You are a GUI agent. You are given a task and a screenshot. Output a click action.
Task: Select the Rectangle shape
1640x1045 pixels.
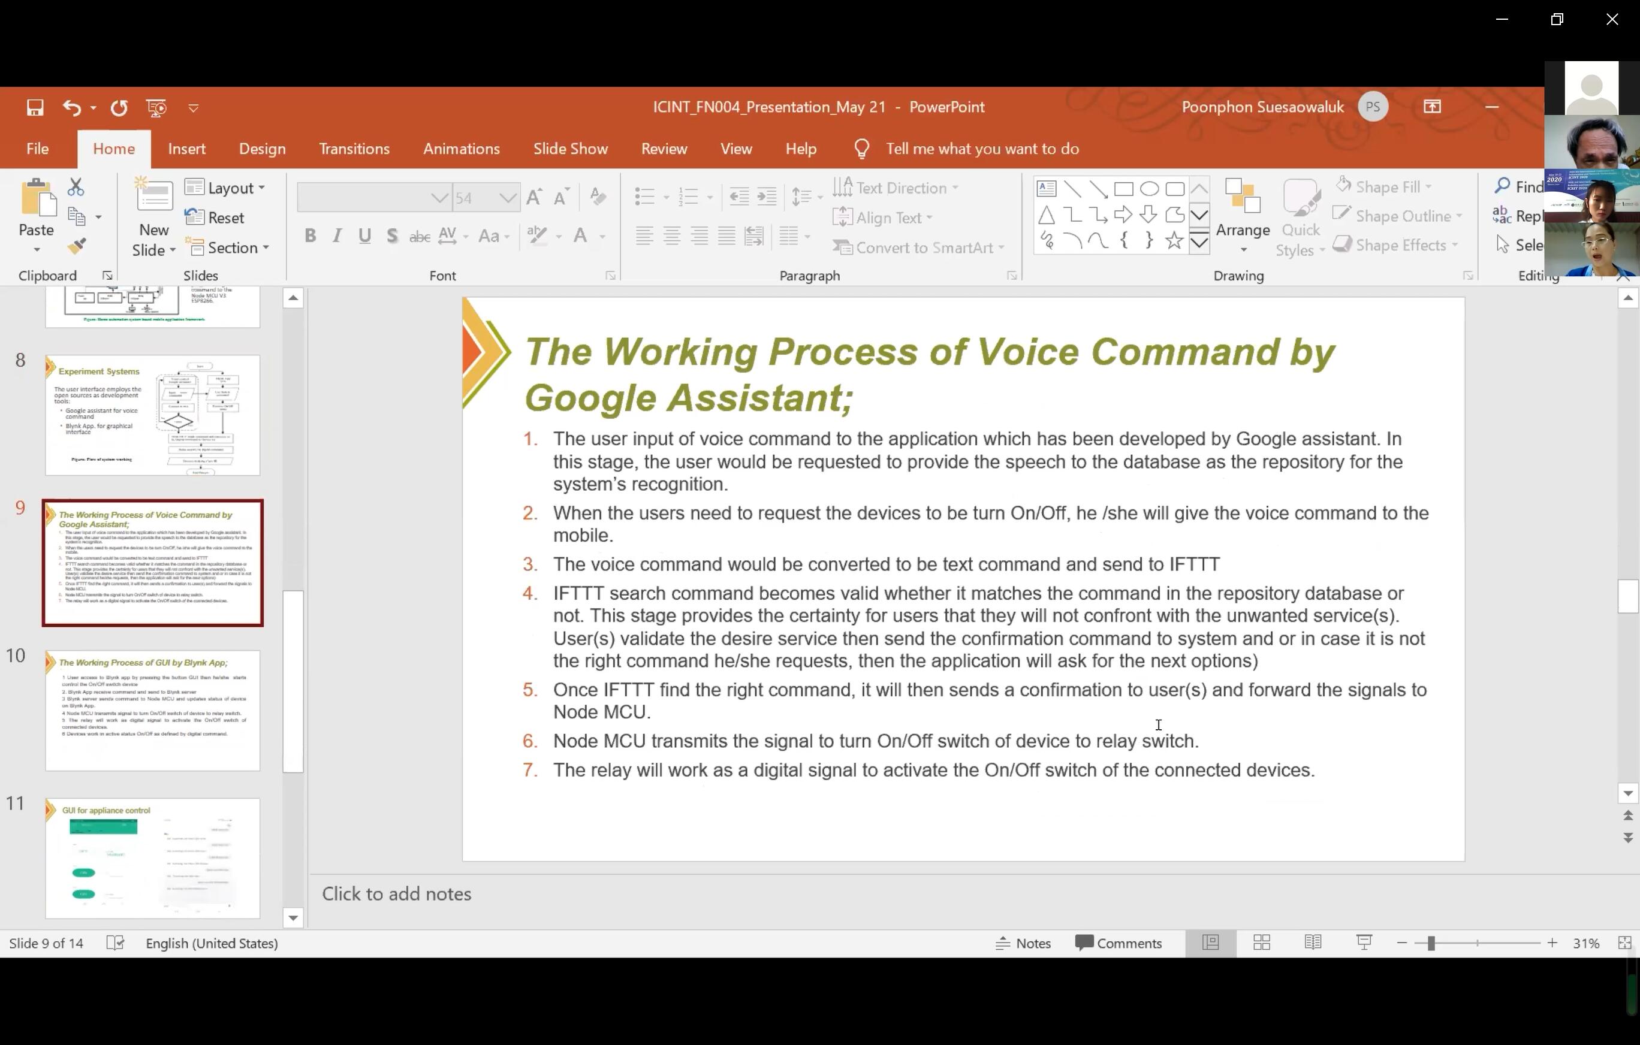[x=1124, y=189]
